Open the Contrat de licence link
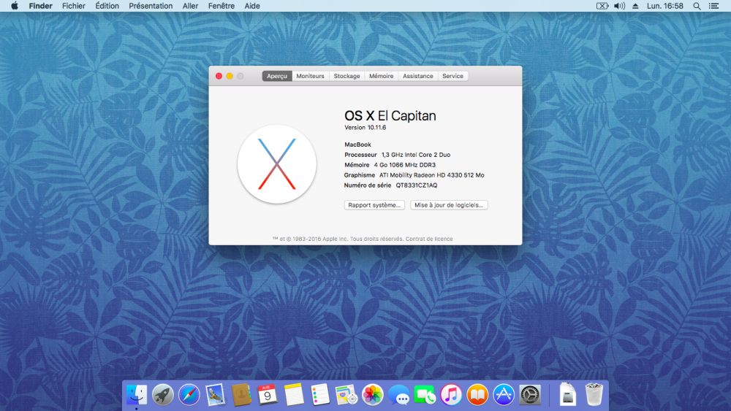Screen dimensions: 731x411 (x=429, y=239)
